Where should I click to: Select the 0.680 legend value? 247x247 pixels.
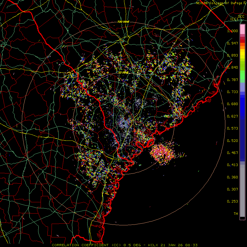[232, 104]
